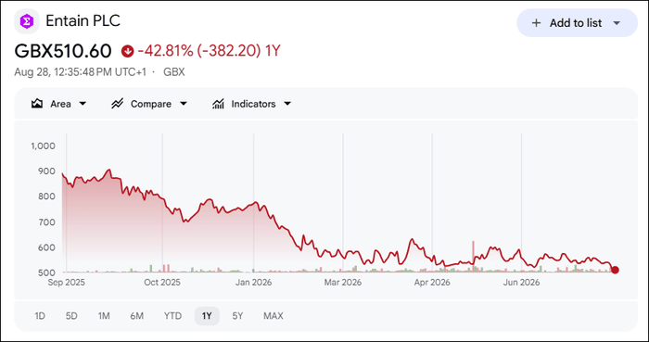Image resolution: width=649 pixels, height=342 pixels.
Task: Click the plus icon in Add to list
Action: [536, 23]
